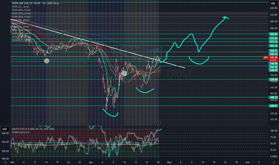Select the Moon Phases indicator legend
This screenshot has height=165, width=279.
(x=19, y=23)
